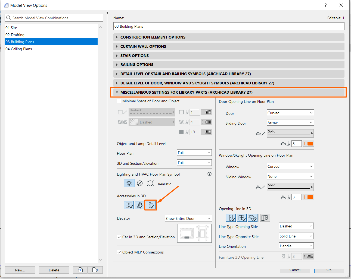The height and width of the screenshot is (279, 351).
Task: Click OK button
Action: (329, 270)
